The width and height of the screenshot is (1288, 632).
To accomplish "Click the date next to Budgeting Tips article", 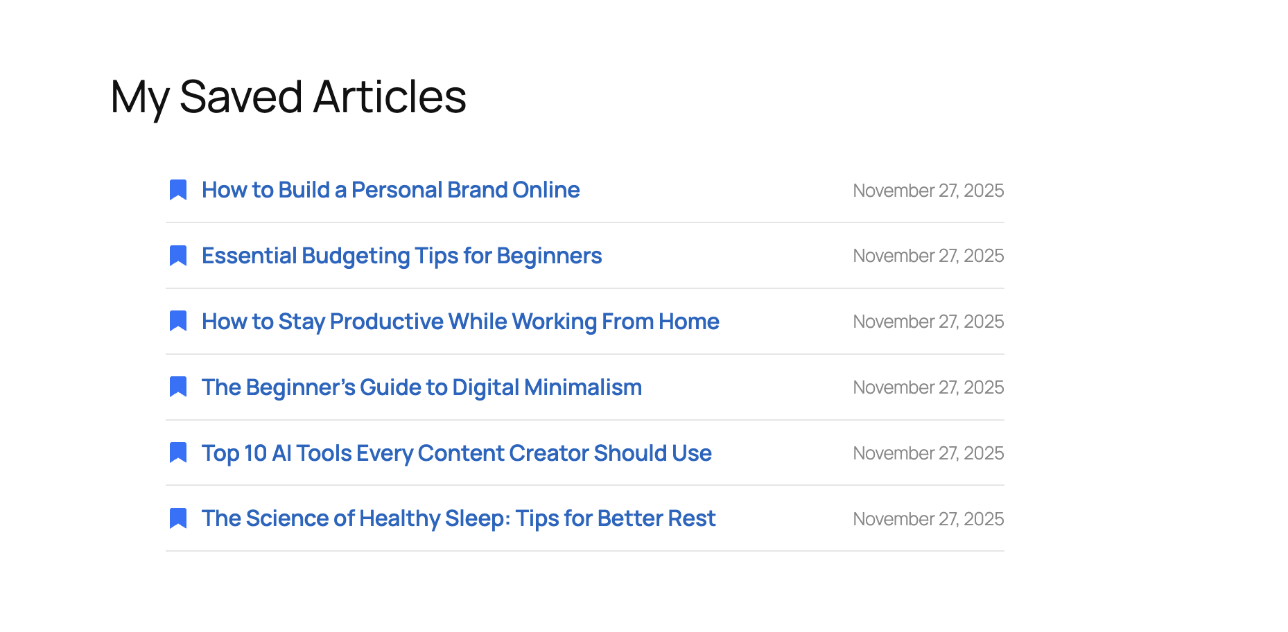I will [928, 255].
